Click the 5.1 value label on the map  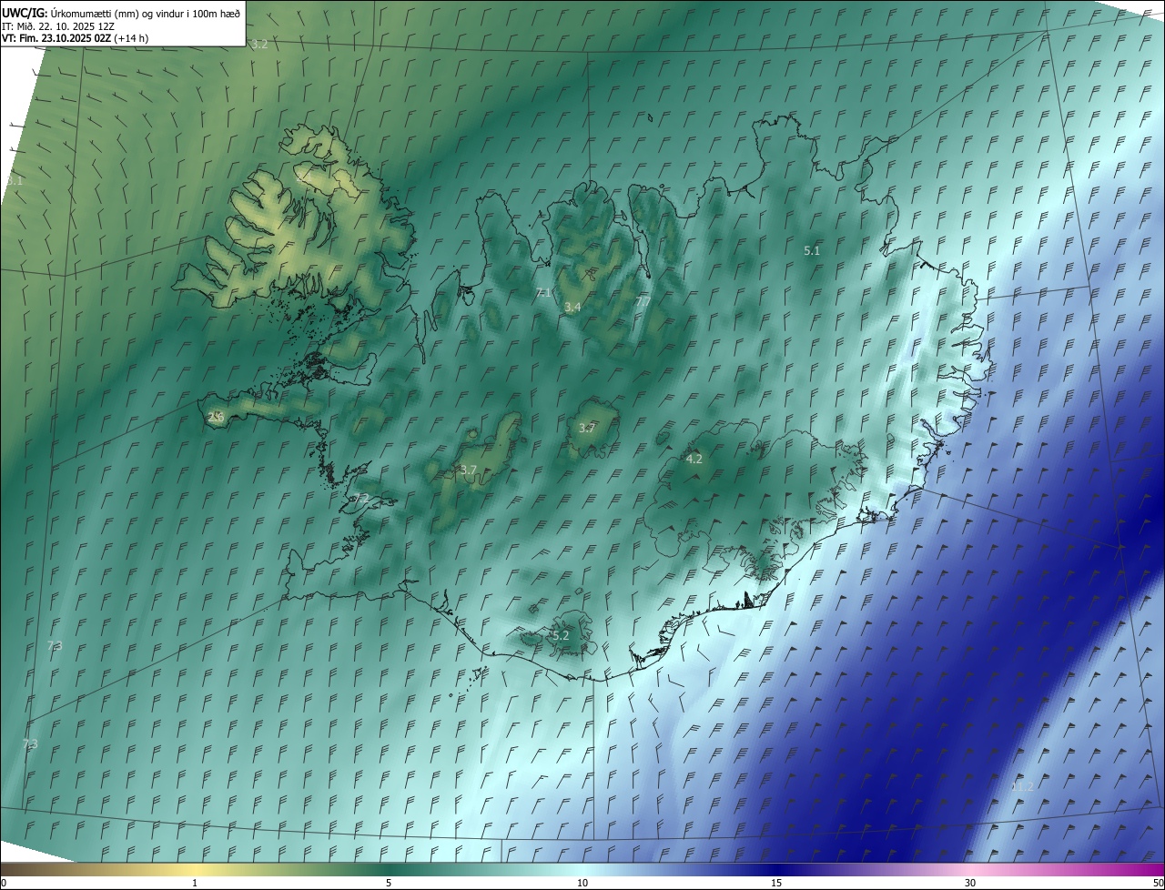[813, 249]
